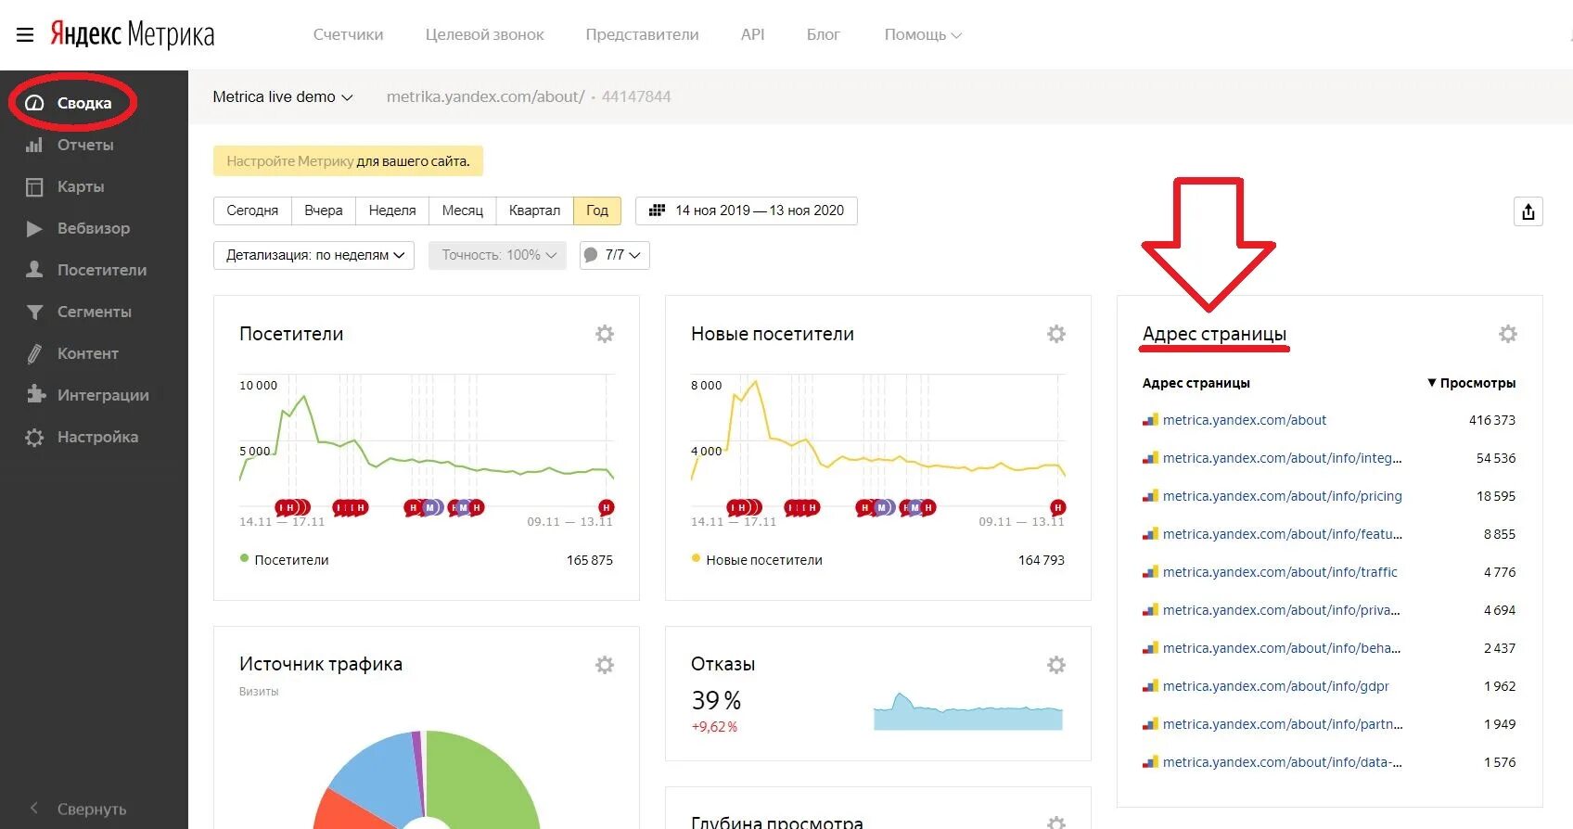Open Представители in top navigation
The height and width of the screenshot is (829, 1573).
click(x=642, y=34)
